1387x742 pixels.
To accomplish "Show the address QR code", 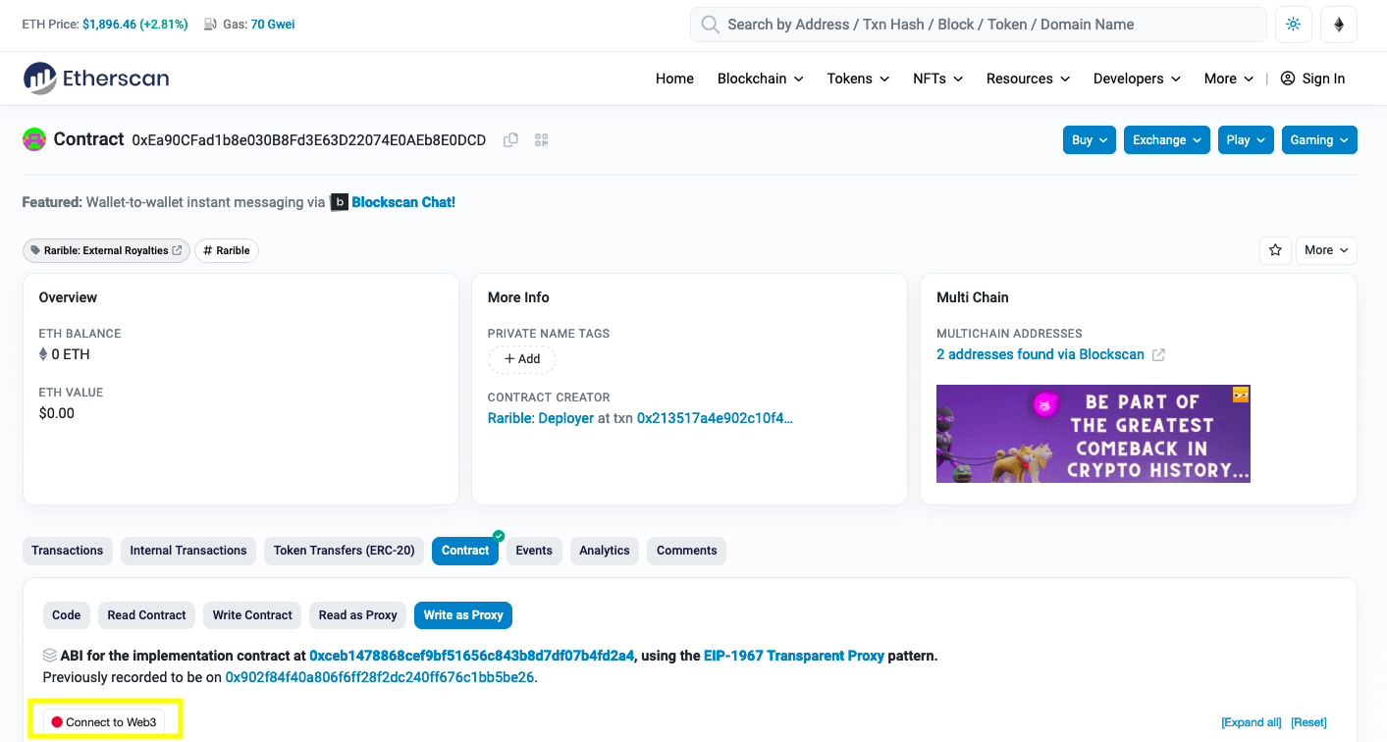I will (x=541, y=140).
